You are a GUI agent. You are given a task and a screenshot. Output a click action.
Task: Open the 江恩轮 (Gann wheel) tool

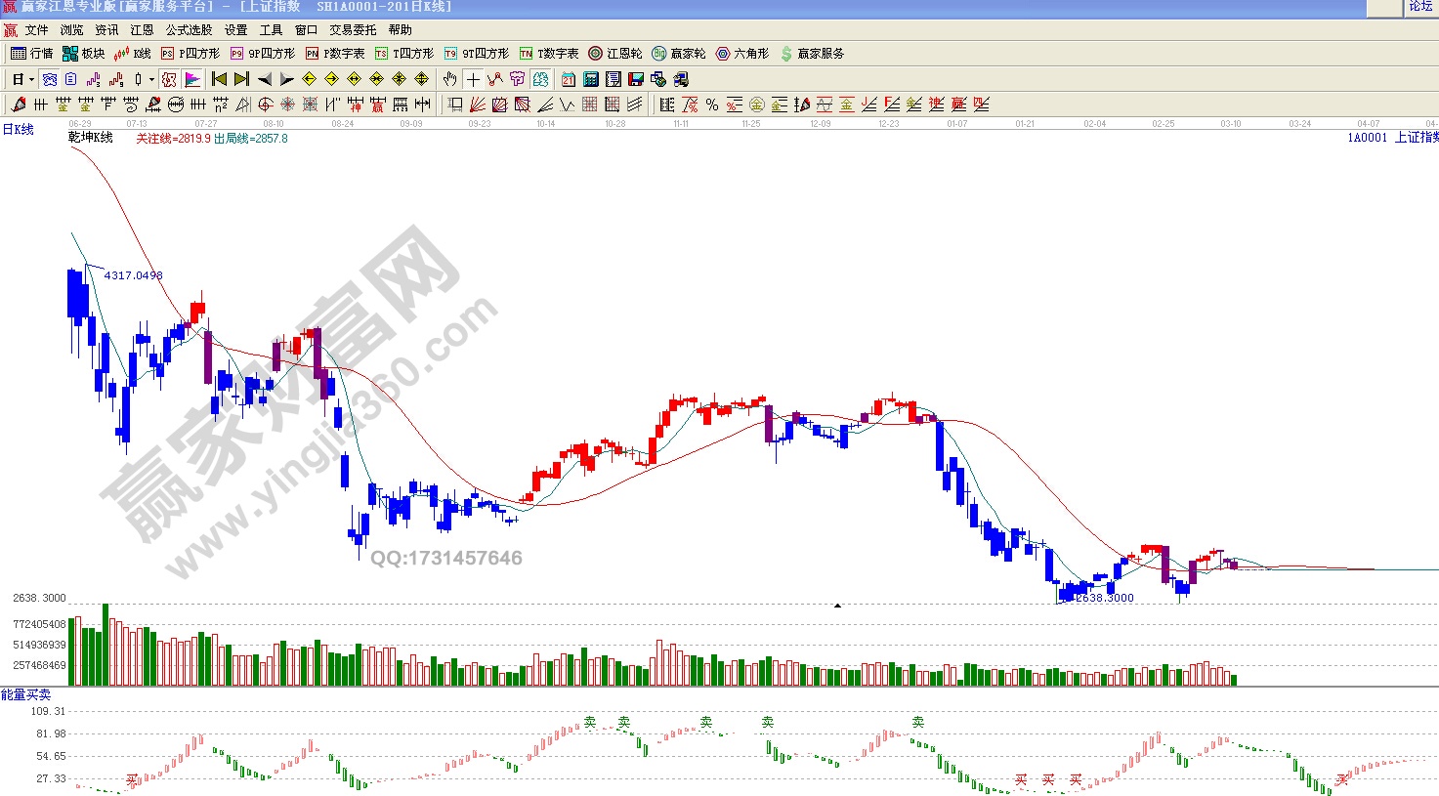615,54
